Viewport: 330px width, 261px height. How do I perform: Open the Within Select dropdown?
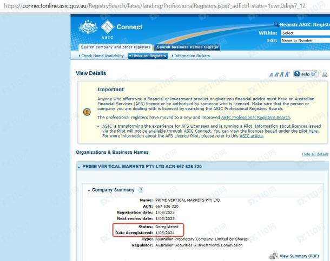click(x=305, y=33)
